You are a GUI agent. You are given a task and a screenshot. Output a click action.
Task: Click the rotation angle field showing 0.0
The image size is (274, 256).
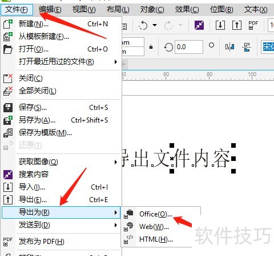(189, 47)
